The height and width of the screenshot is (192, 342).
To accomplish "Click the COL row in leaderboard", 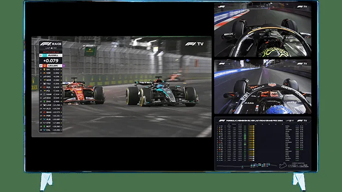I will tap(51, 130).
